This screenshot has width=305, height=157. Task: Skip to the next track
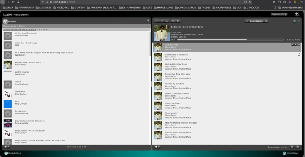pos(167,21)
